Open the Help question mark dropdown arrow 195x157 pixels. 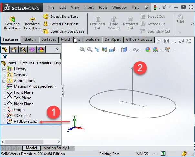170,7
